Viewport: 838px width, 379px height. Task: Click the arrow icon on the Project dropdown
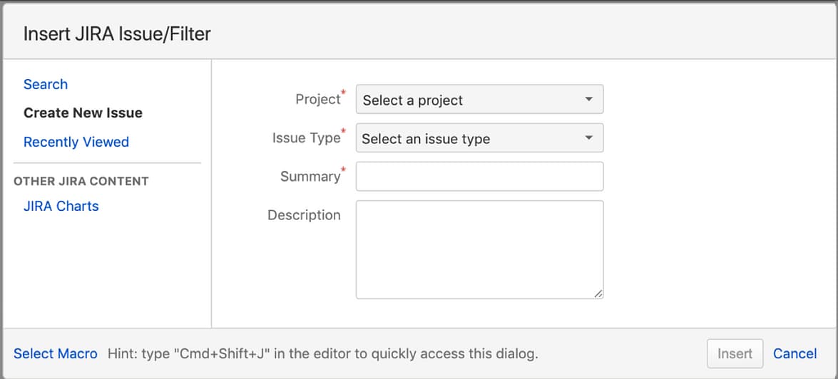click(x=588, y=99)
